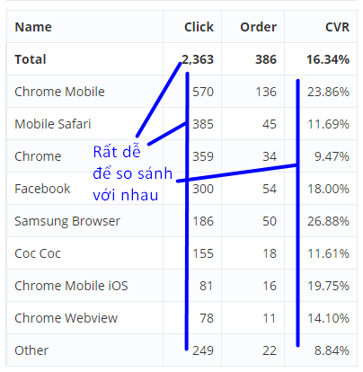Click the Samsung Browser row name
The width and height of the screenshot is (363, 372).
(67, 221)
